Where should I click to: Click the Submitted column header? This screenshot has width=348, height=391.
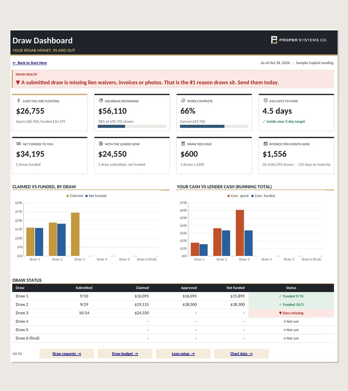(84, 288)
